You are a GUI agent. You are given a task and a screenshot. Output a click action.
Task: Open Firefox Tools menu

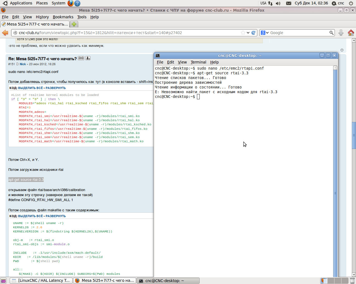pyautogui.click(x=82, y=17)
